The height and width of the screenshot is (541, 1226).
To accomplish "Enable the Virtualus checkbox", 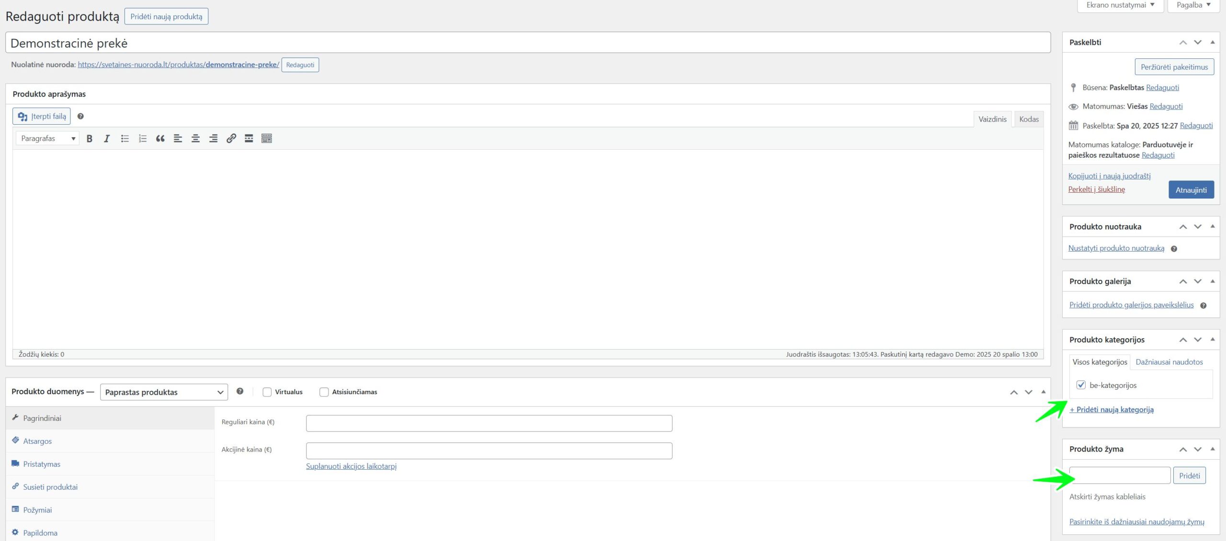I will pyautogui.click(x=267, y=392).
